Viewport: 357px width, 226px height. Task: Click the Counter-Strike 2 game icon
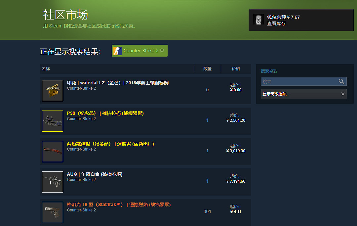pos(117,51)
